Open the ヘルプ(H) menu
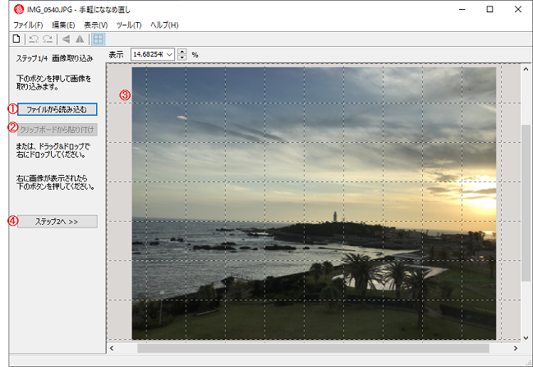This screenshot has width=533, height=367. click(163, 25)
